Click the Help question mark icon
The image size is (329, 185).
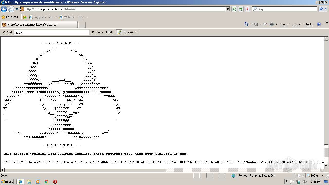pos(319,24)
